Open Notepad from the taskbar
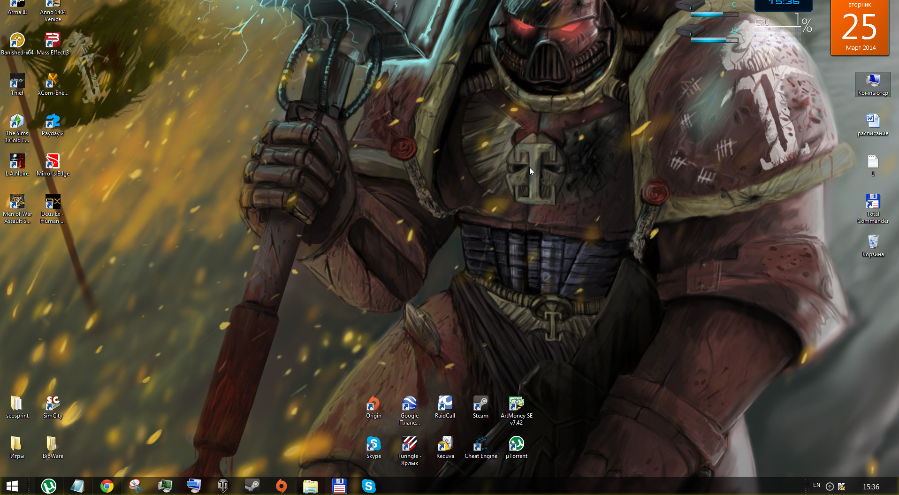Screen dimensions: 899x495 [77, 486]
